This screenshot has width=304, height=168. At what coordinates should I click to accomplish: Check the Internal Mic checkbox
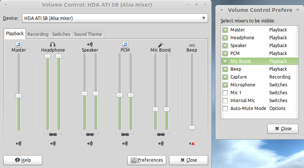pos(225,101)
